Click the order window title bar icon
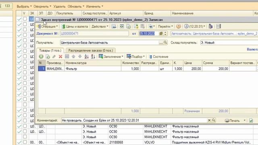Viewport: 258px width, 145px height. (x=37, y=20)
